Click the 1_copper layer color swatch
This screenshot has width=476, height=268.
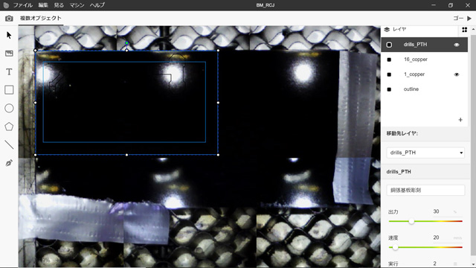[x=389, y=74]
